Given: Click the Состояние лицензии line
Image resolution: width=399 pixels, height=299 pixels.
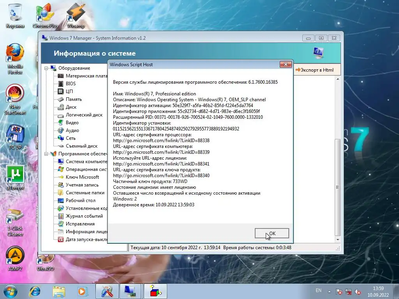Looking at the screenshot, I should [154, 187].
